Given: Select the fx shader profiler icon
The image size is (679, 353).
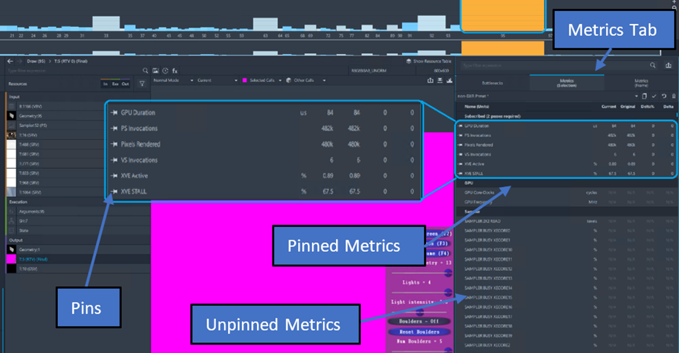Looking at the screenshot, I should click(174, 70).
